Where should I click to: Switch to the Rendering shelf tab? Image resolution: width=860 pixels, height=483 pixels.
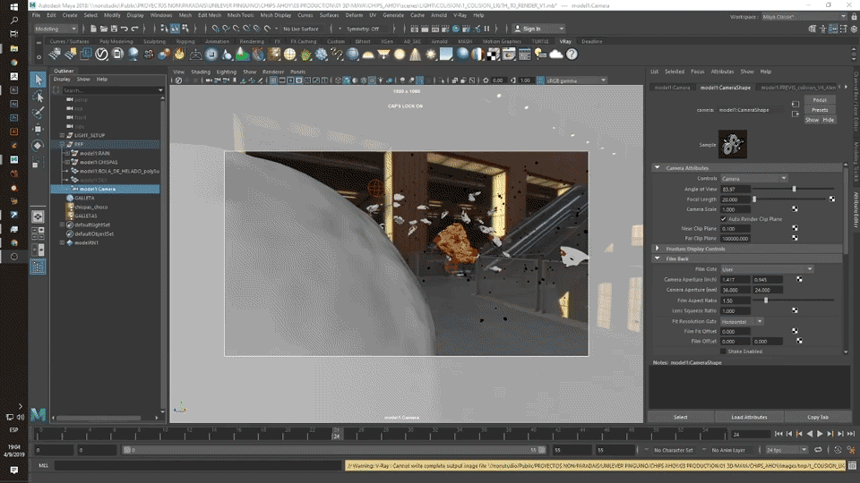252,42
